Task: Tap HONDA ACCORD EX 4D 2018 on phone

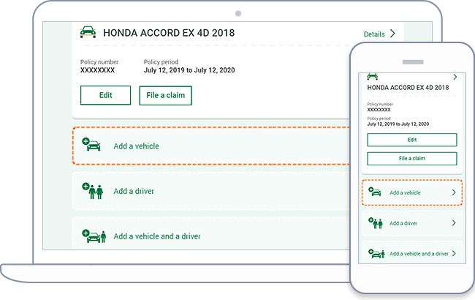Action: tap(408, 88)
